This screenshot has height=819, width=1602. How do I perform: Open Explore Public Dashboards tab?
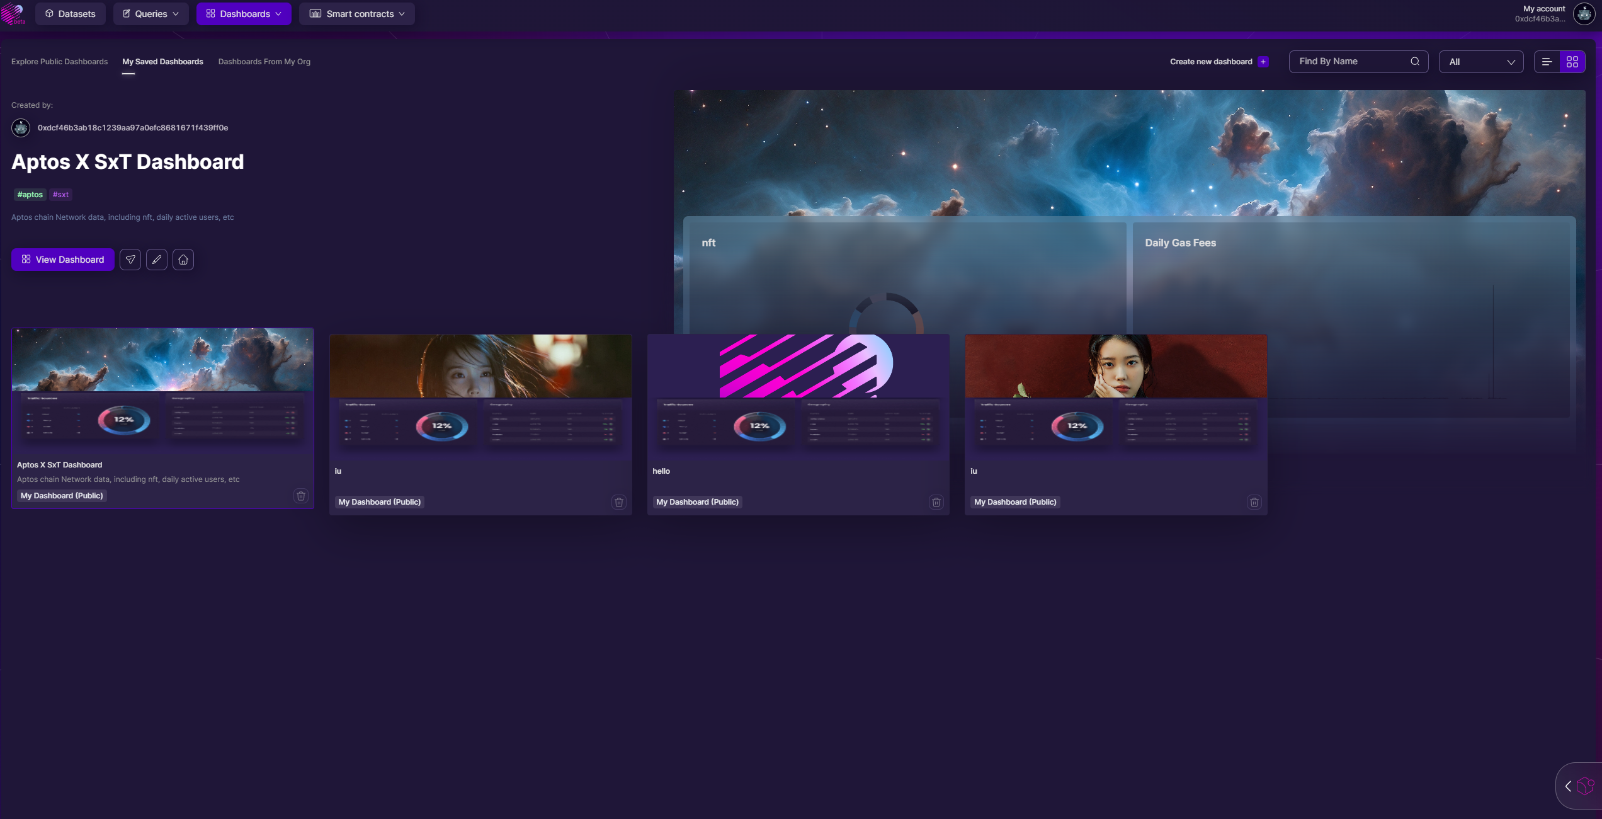59,62
